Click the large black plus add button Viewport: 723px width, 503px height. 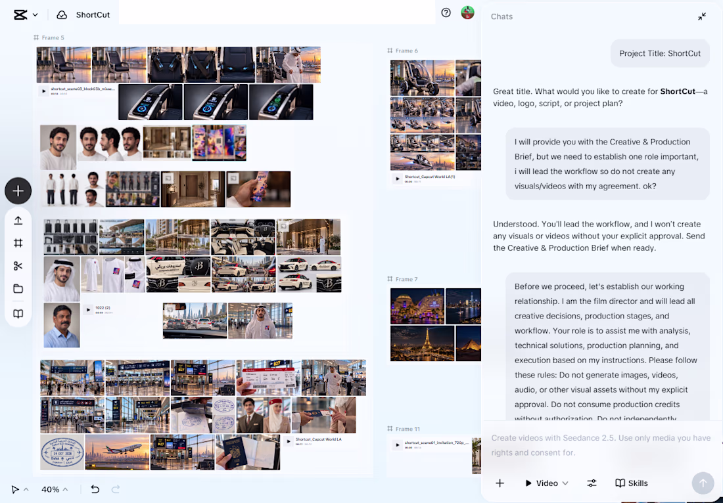[x=18, y=190]
